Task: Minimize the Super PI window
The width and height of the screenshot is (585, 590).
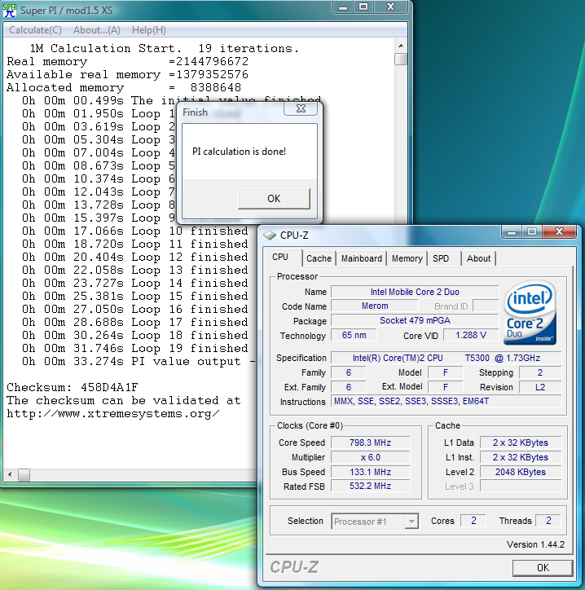Action: (x=343, y=7)
